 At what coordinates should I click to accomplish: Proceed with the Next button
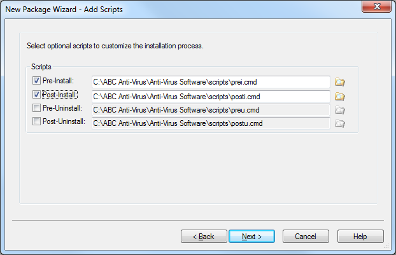pyautogui.click(x=251, y=237)
